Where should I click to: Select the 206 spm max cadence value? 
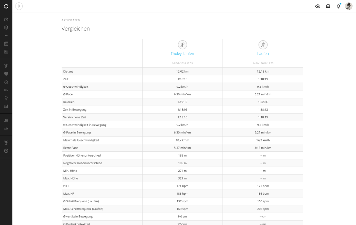coord(263,209)
